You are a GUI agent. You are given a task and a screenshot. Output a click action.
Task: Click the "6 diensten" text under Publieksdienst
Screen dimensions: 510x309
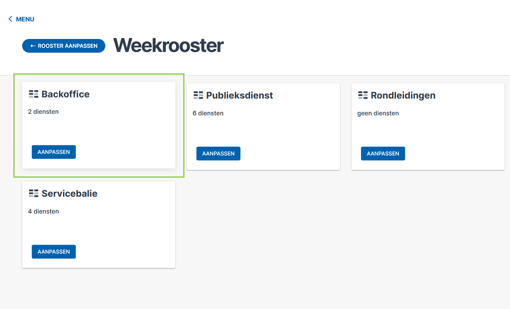click(x=208, y=113)
